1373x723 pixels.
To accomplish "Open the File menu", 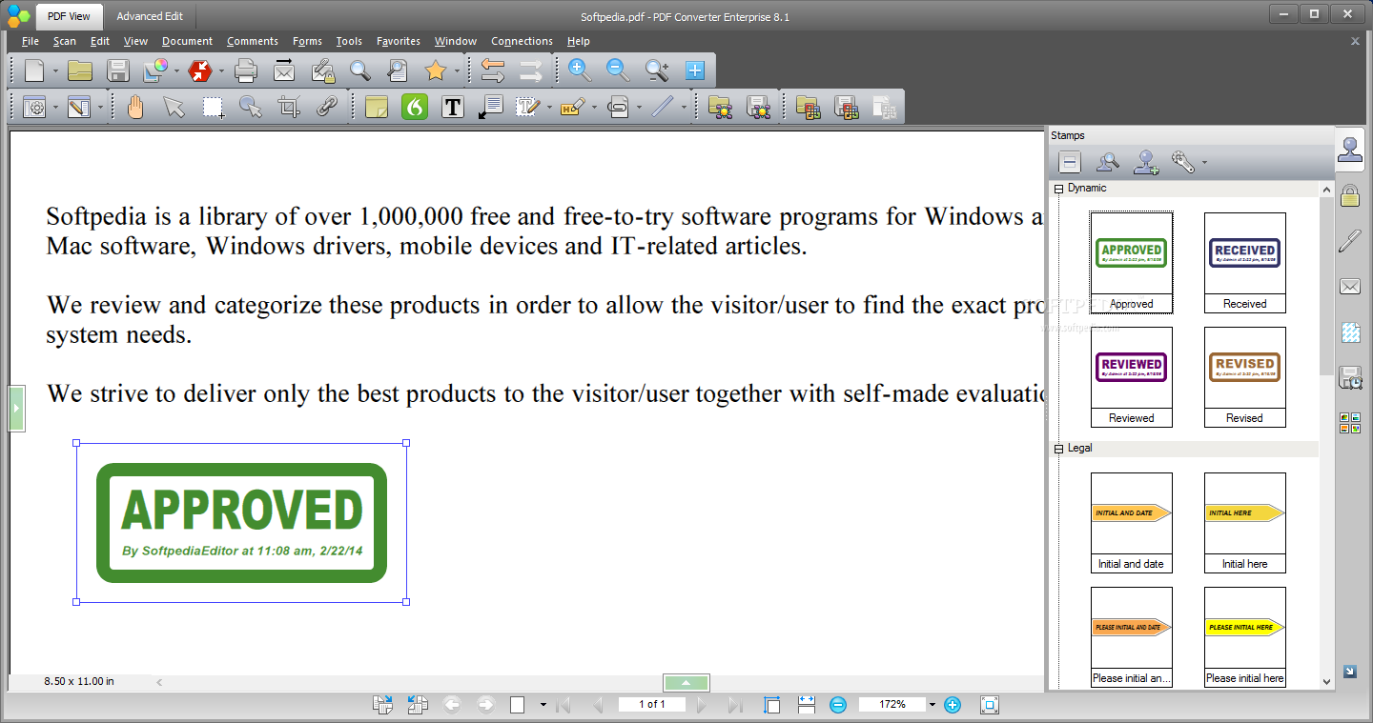I will (31, 41).
